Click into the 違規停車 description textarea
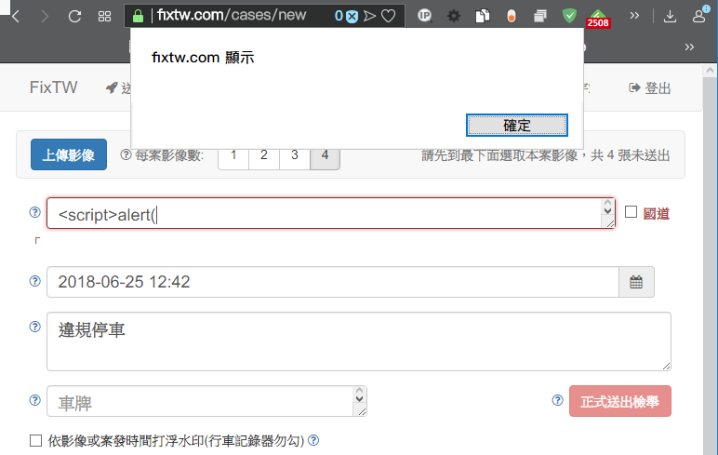The width and height of the screenshot is (718, 455). click(359, 341)
